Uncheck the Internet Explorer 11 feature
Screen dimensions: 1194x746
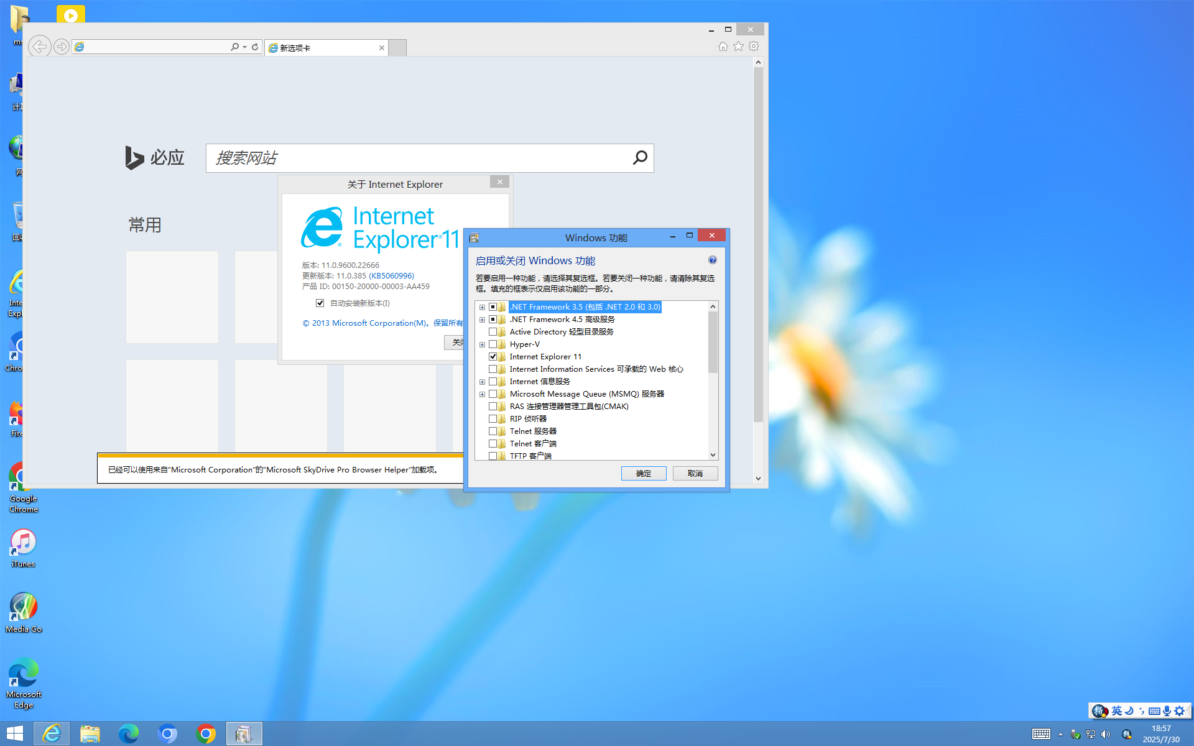493,357
